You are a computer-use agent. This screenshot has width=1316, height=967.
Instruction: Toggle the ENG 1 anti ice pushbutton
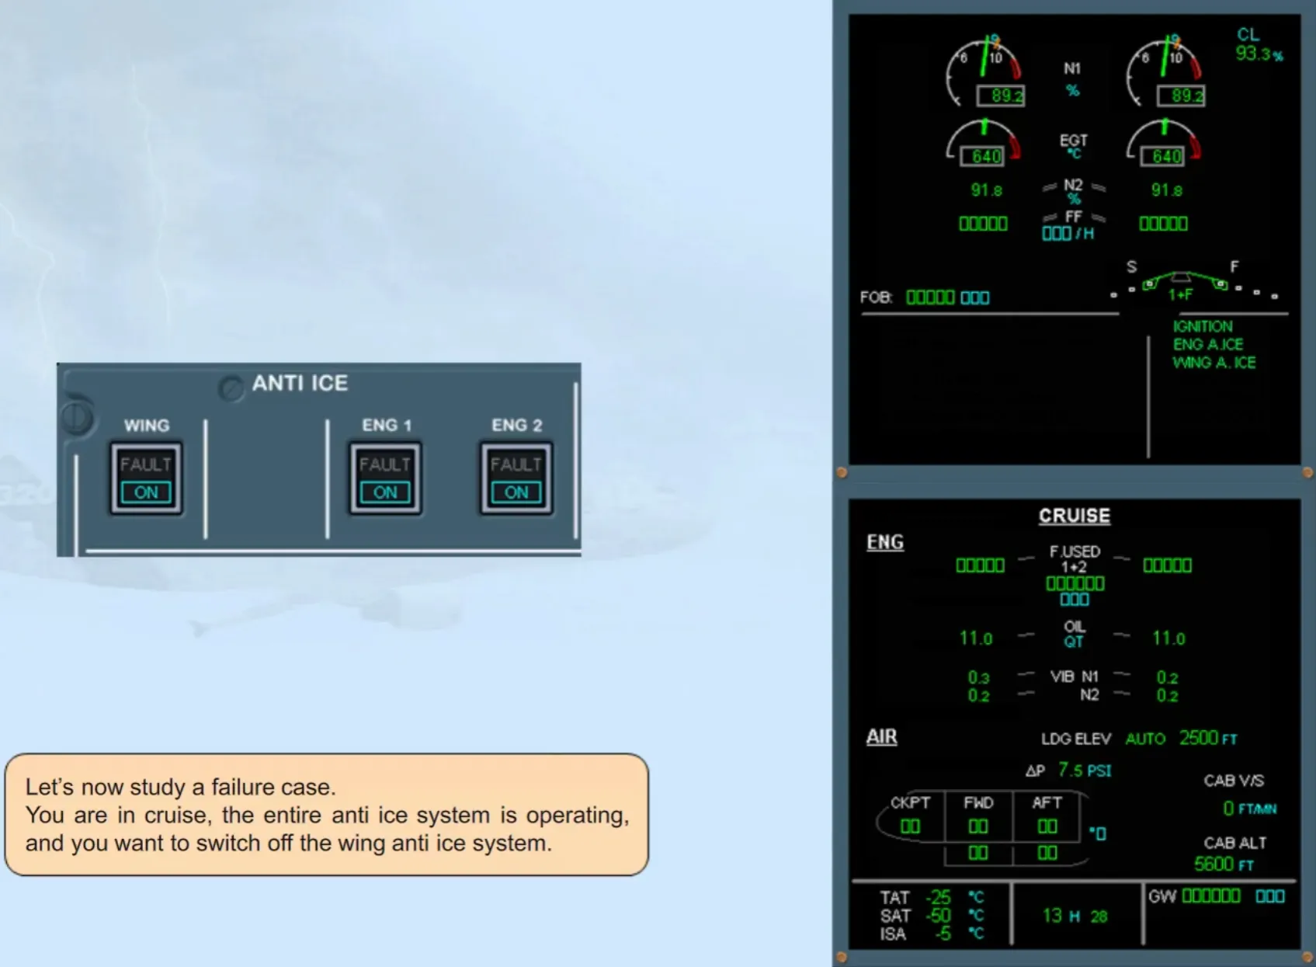point(385,478)
